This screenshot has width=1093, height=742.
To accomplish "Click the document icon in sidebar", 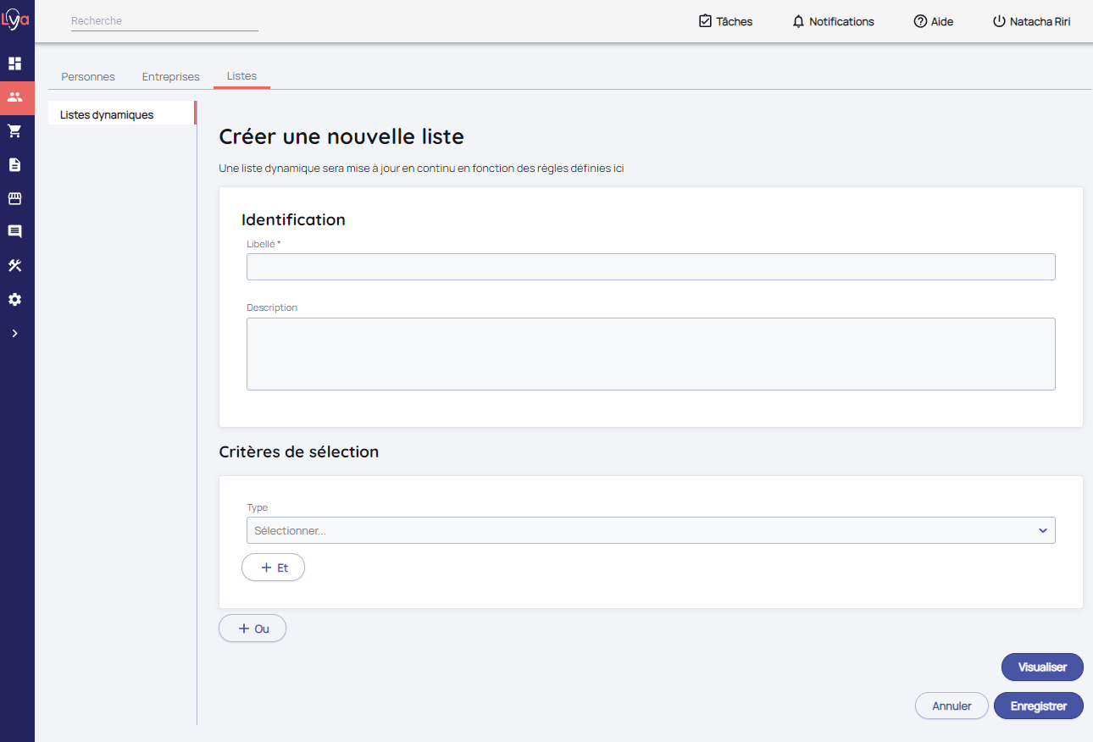I will (14, 165).
